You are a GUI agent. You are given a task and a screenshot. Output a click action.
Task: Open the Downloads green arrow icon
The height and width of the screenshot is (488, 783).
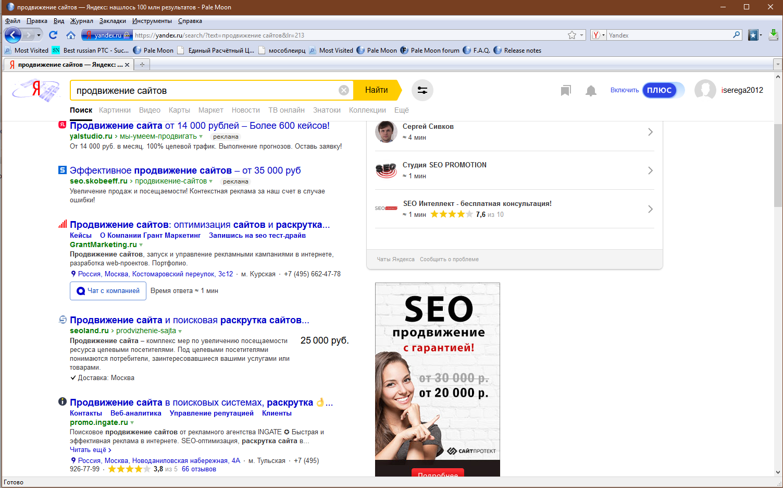[774, 35]
